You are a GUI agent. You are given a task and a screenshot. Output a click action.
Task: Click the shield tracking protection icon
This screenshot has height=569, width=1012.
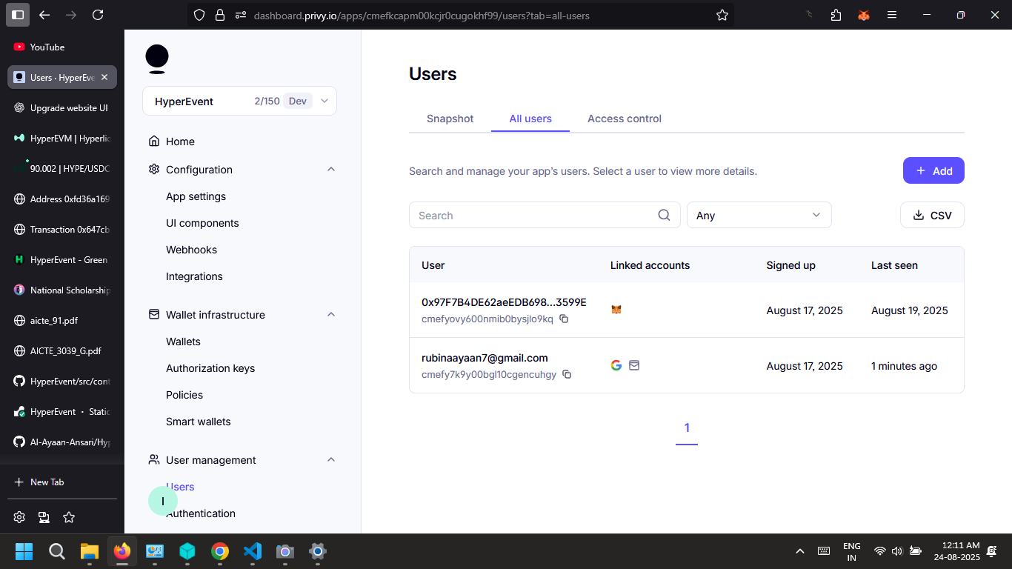pos(199,15)
